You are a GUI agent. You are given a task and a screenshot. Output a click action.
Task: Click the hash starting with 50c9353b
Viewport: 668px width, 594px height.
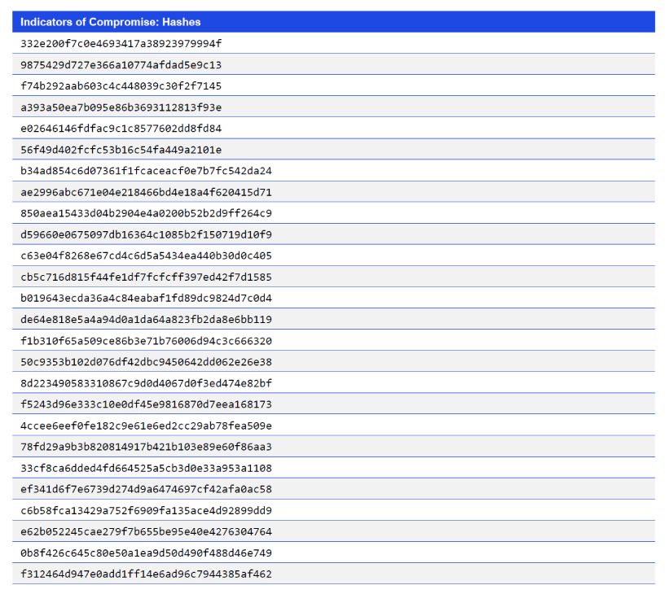tap(147, 361)
